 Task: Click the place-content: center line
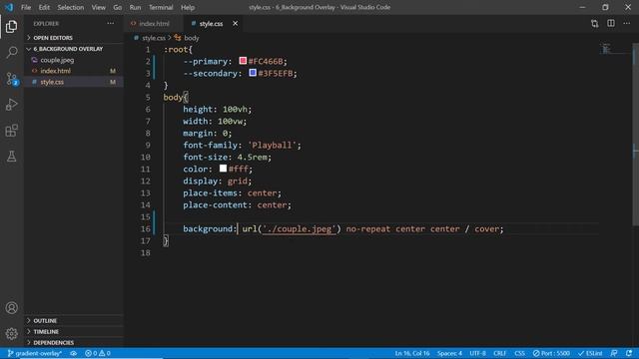(238, 204)
